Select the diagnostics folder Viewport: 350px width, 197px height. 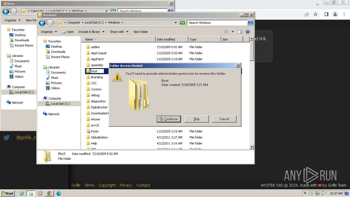pyautogui.click(x=98, y=101)
